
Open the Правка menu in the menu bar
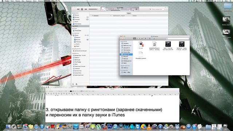click(18, 1)
